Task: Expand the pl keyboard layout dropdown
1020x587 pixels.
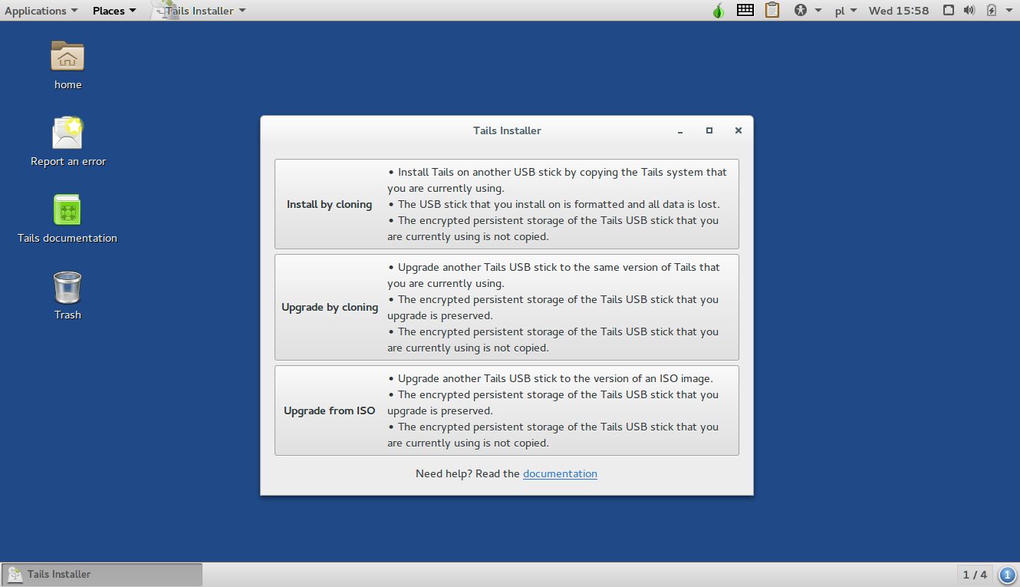Action: (846, 11)
